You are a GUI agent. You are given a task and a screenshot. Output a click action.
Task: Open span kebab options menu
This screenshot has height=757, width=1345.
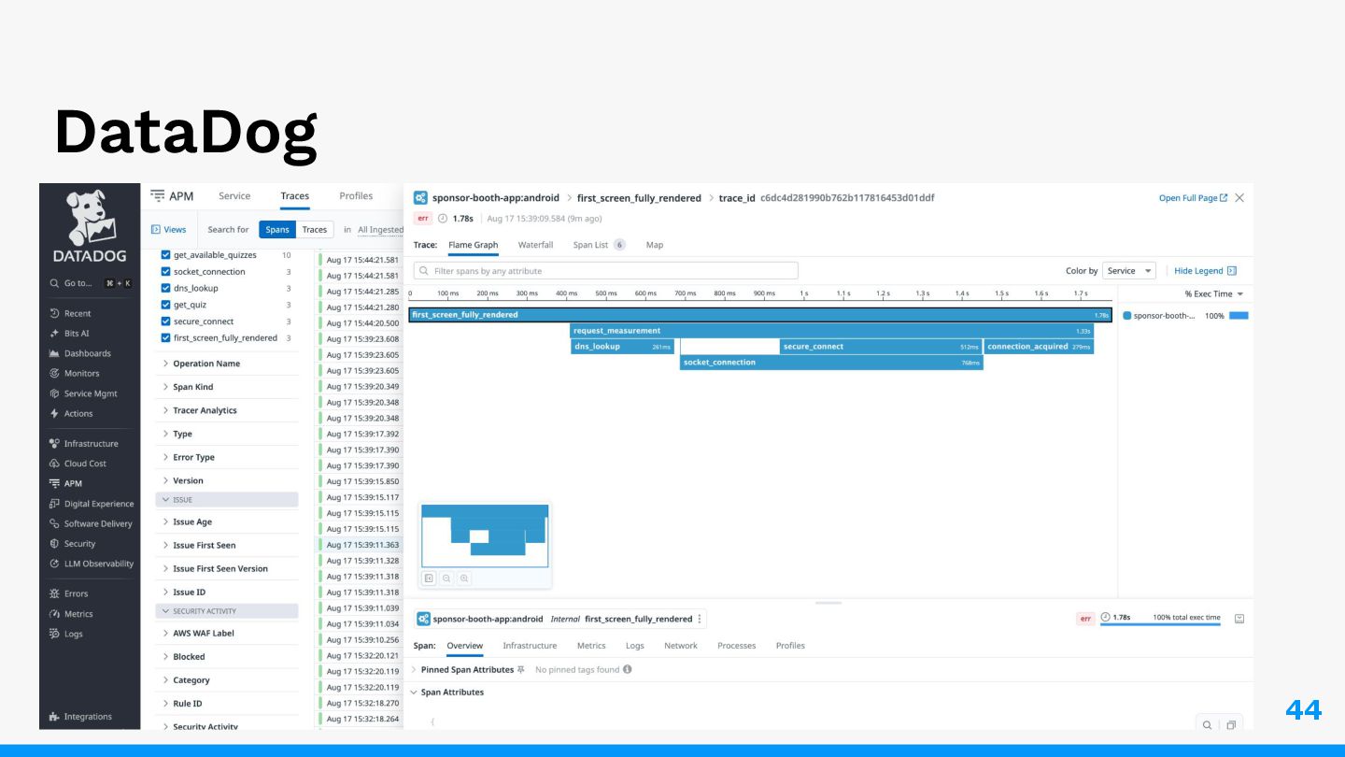pos(700,619)
